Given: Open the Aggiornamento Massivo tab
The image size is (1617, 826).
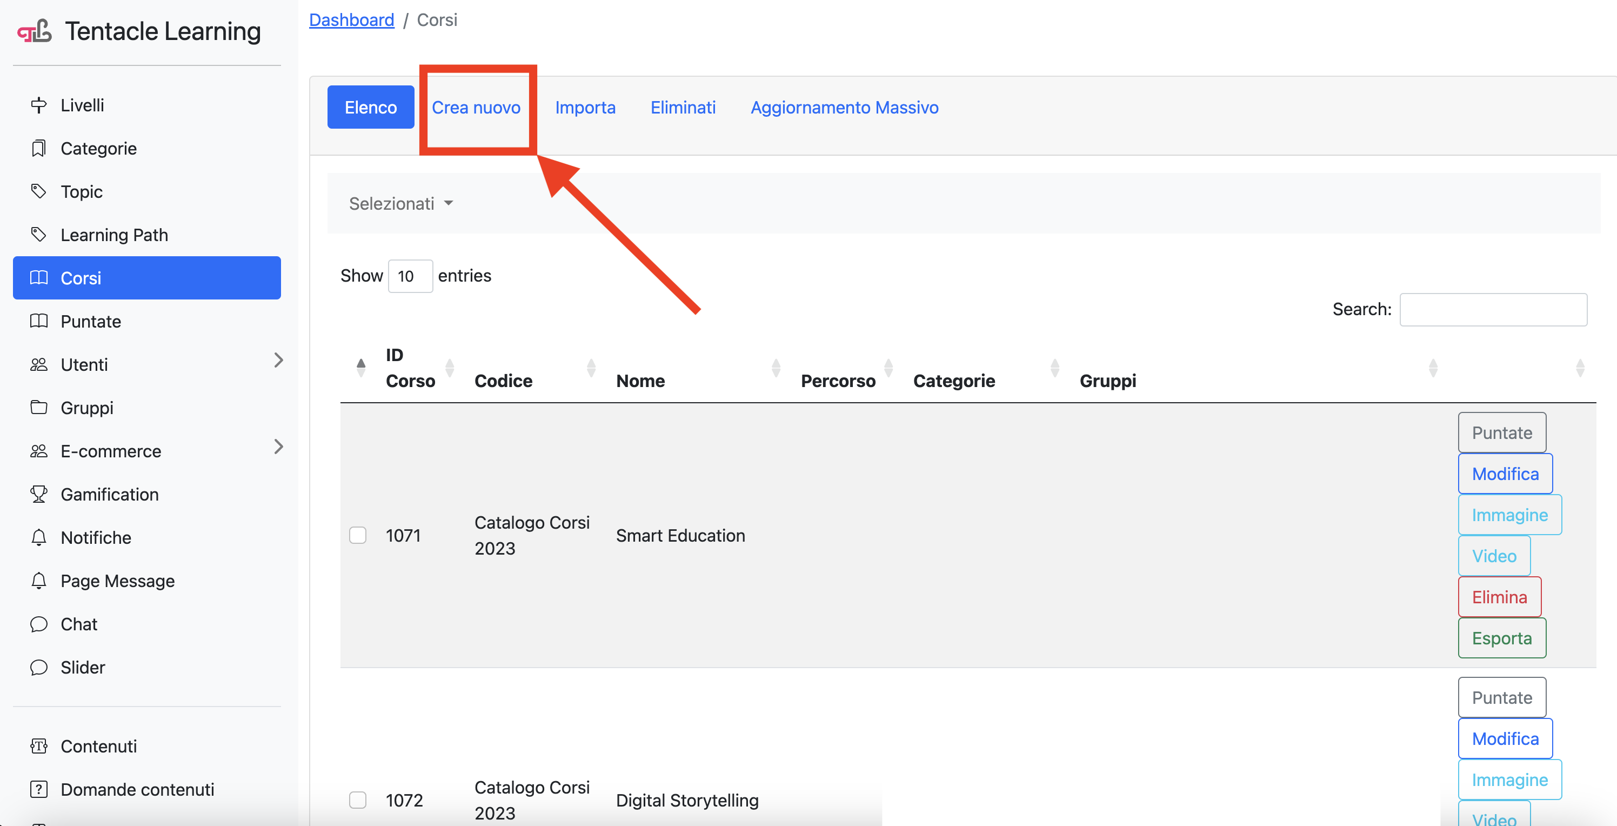Looking at the screenshot, I should (844, 108).
